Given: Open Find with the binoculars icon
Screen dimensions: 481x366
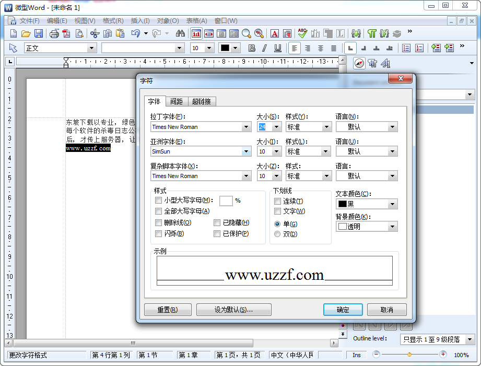Looking at the screenshot, I should coord(180,33).
